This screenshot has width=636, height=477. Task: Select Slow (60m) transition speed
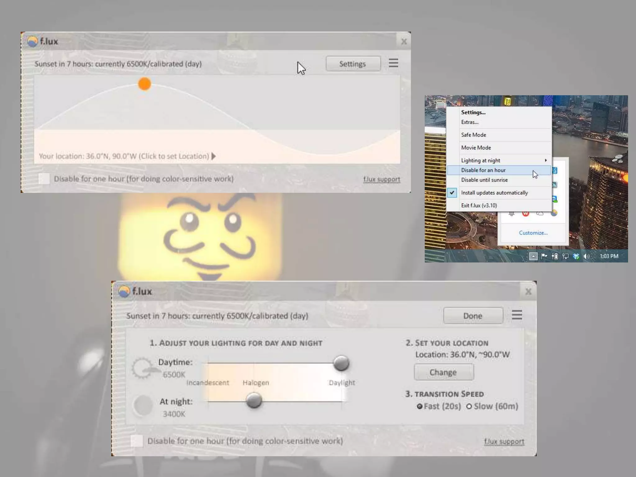point(469,406)
